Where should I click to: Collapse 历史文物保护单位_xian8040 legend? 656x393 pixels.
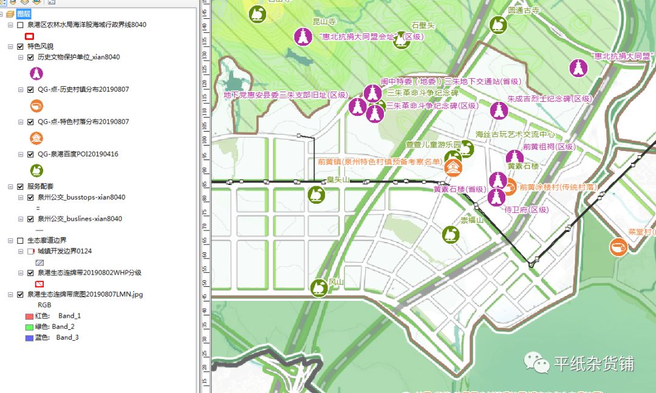click(21, 57)
